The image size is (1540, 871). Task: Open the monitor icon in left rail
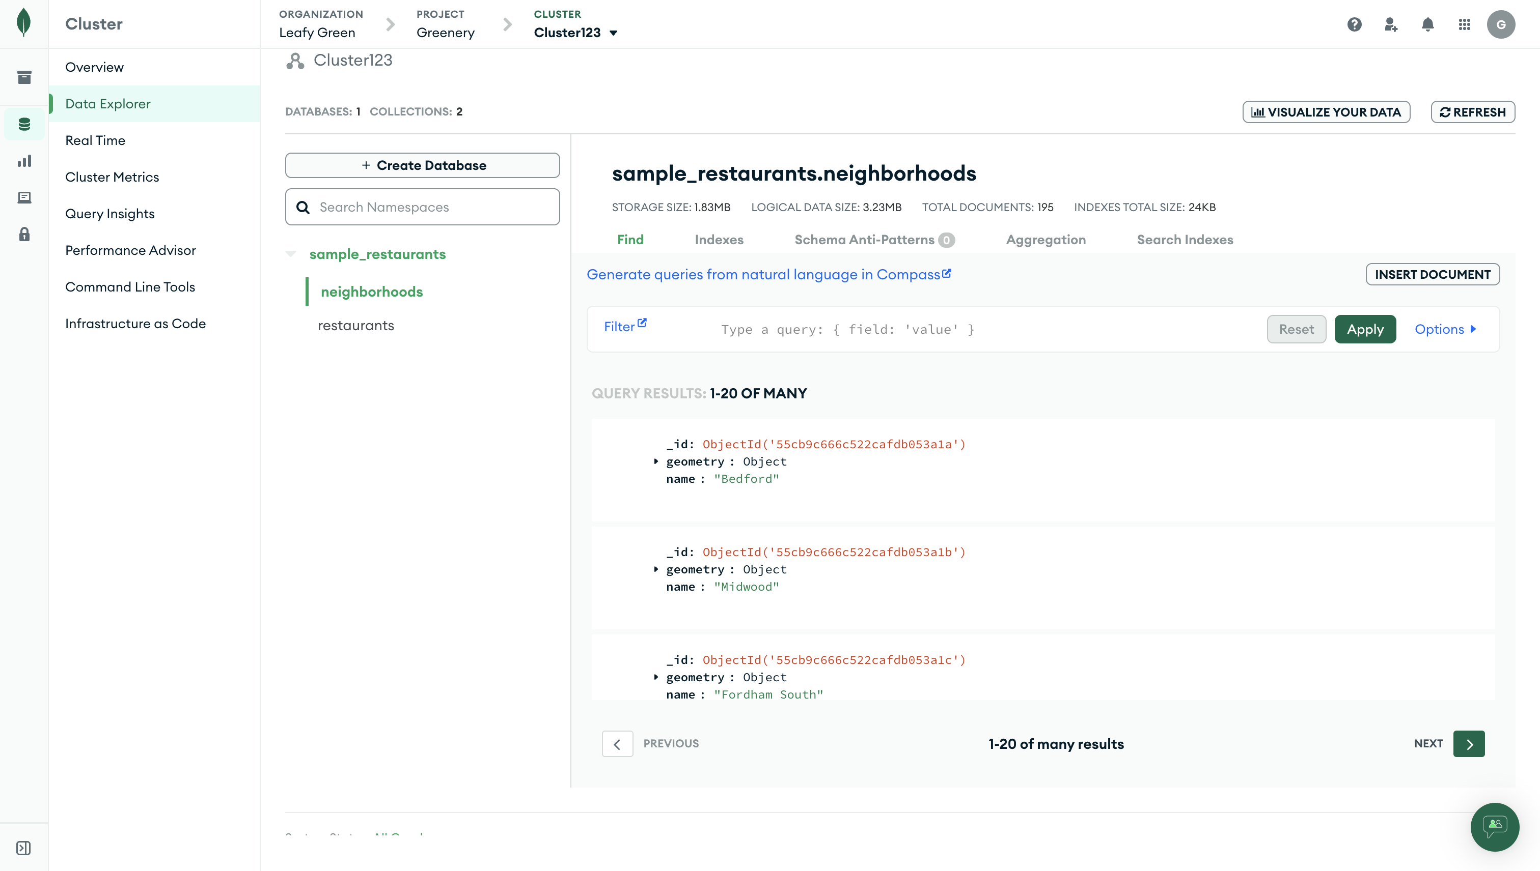24,197
